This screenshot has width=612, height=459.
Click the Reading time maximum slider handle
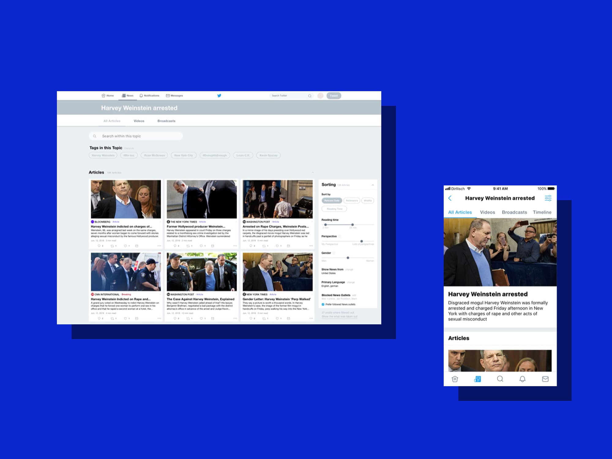click(353, 225)
